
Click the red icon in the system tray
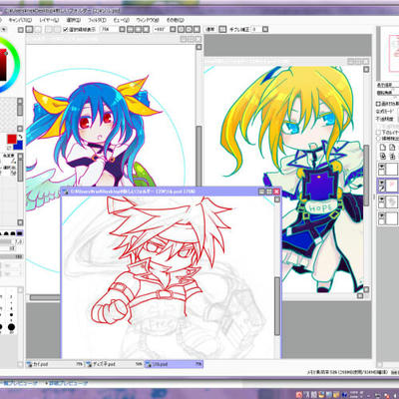click(299, 395)
